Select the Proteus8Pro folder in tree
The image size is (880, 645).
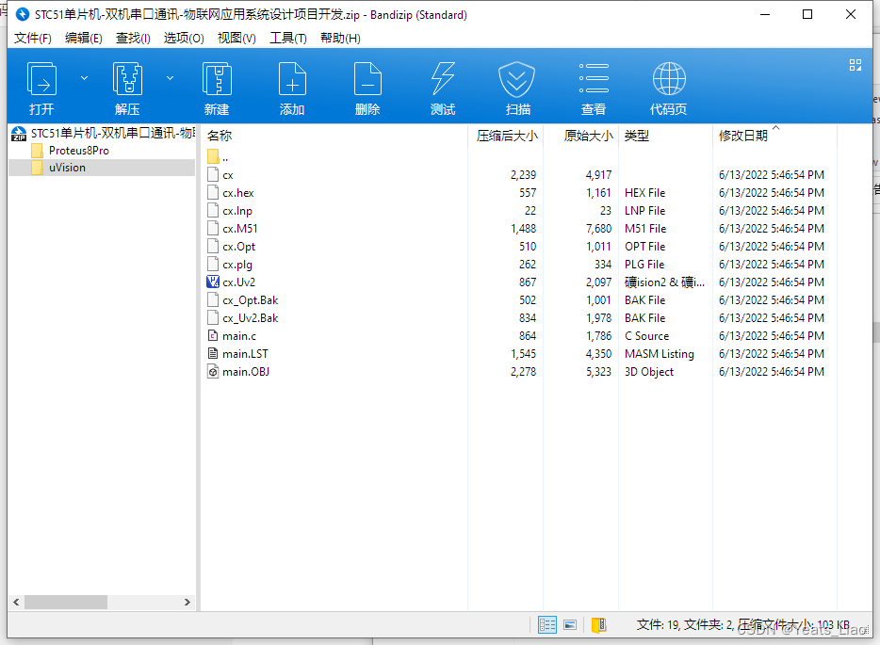point(70,151)
